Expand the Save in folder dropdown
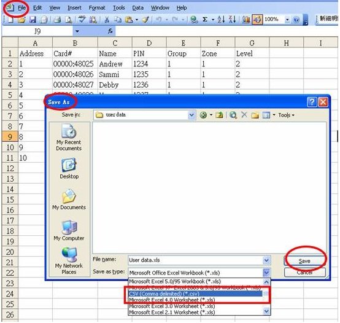Screen dimensions: 340x323 191,115
